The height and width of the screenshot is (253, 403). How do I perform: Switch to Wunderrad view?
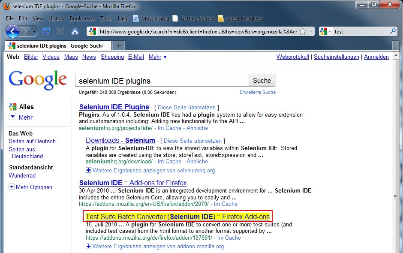click(x=22, y=176)
